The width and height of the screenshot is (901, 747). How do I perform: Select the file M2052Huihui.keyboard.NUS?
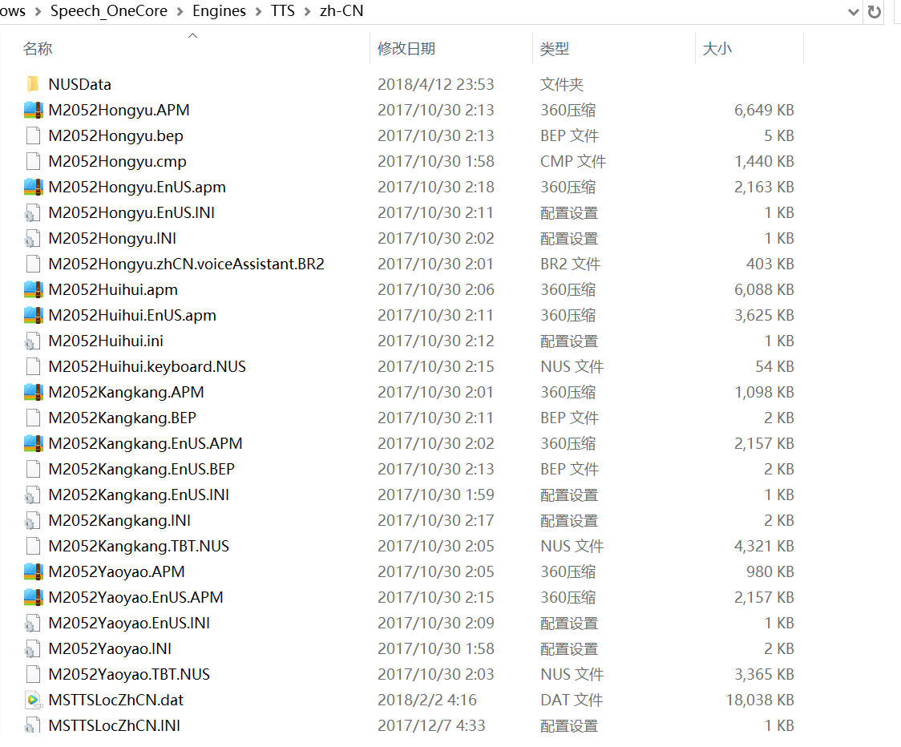(147, 365)
